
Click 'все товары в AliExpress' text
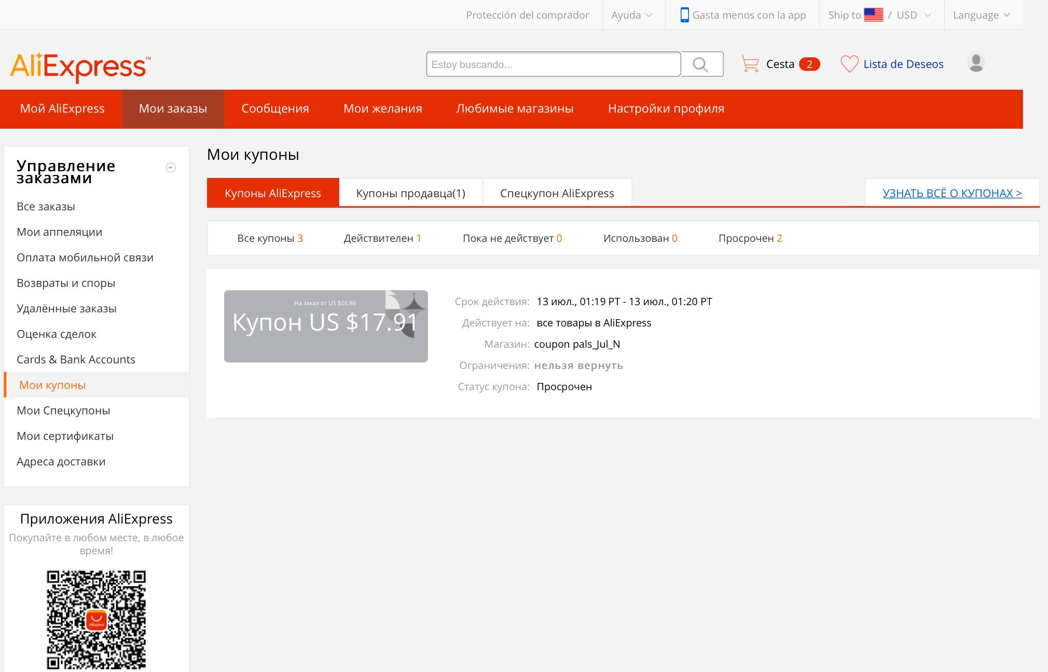click(x=594, y=323)
